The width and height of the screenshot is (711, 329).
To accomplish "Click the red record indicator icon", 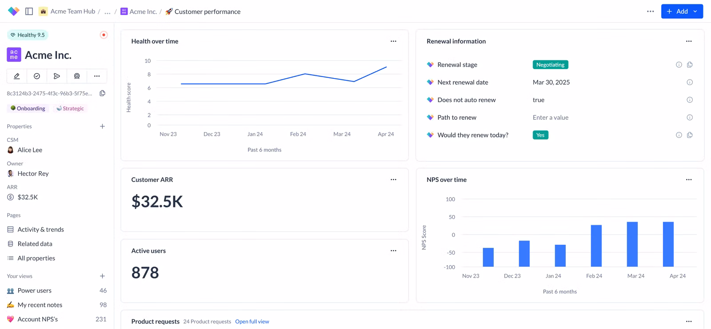I will pos(104,35).
